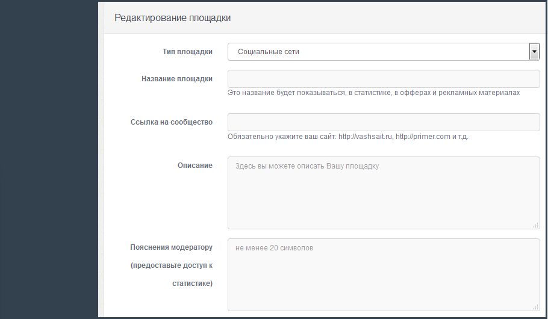Click the dark left sidebar panel
The height and width of the screenshot is (319, 548).
pyautogui.click(x=48, y=159)
